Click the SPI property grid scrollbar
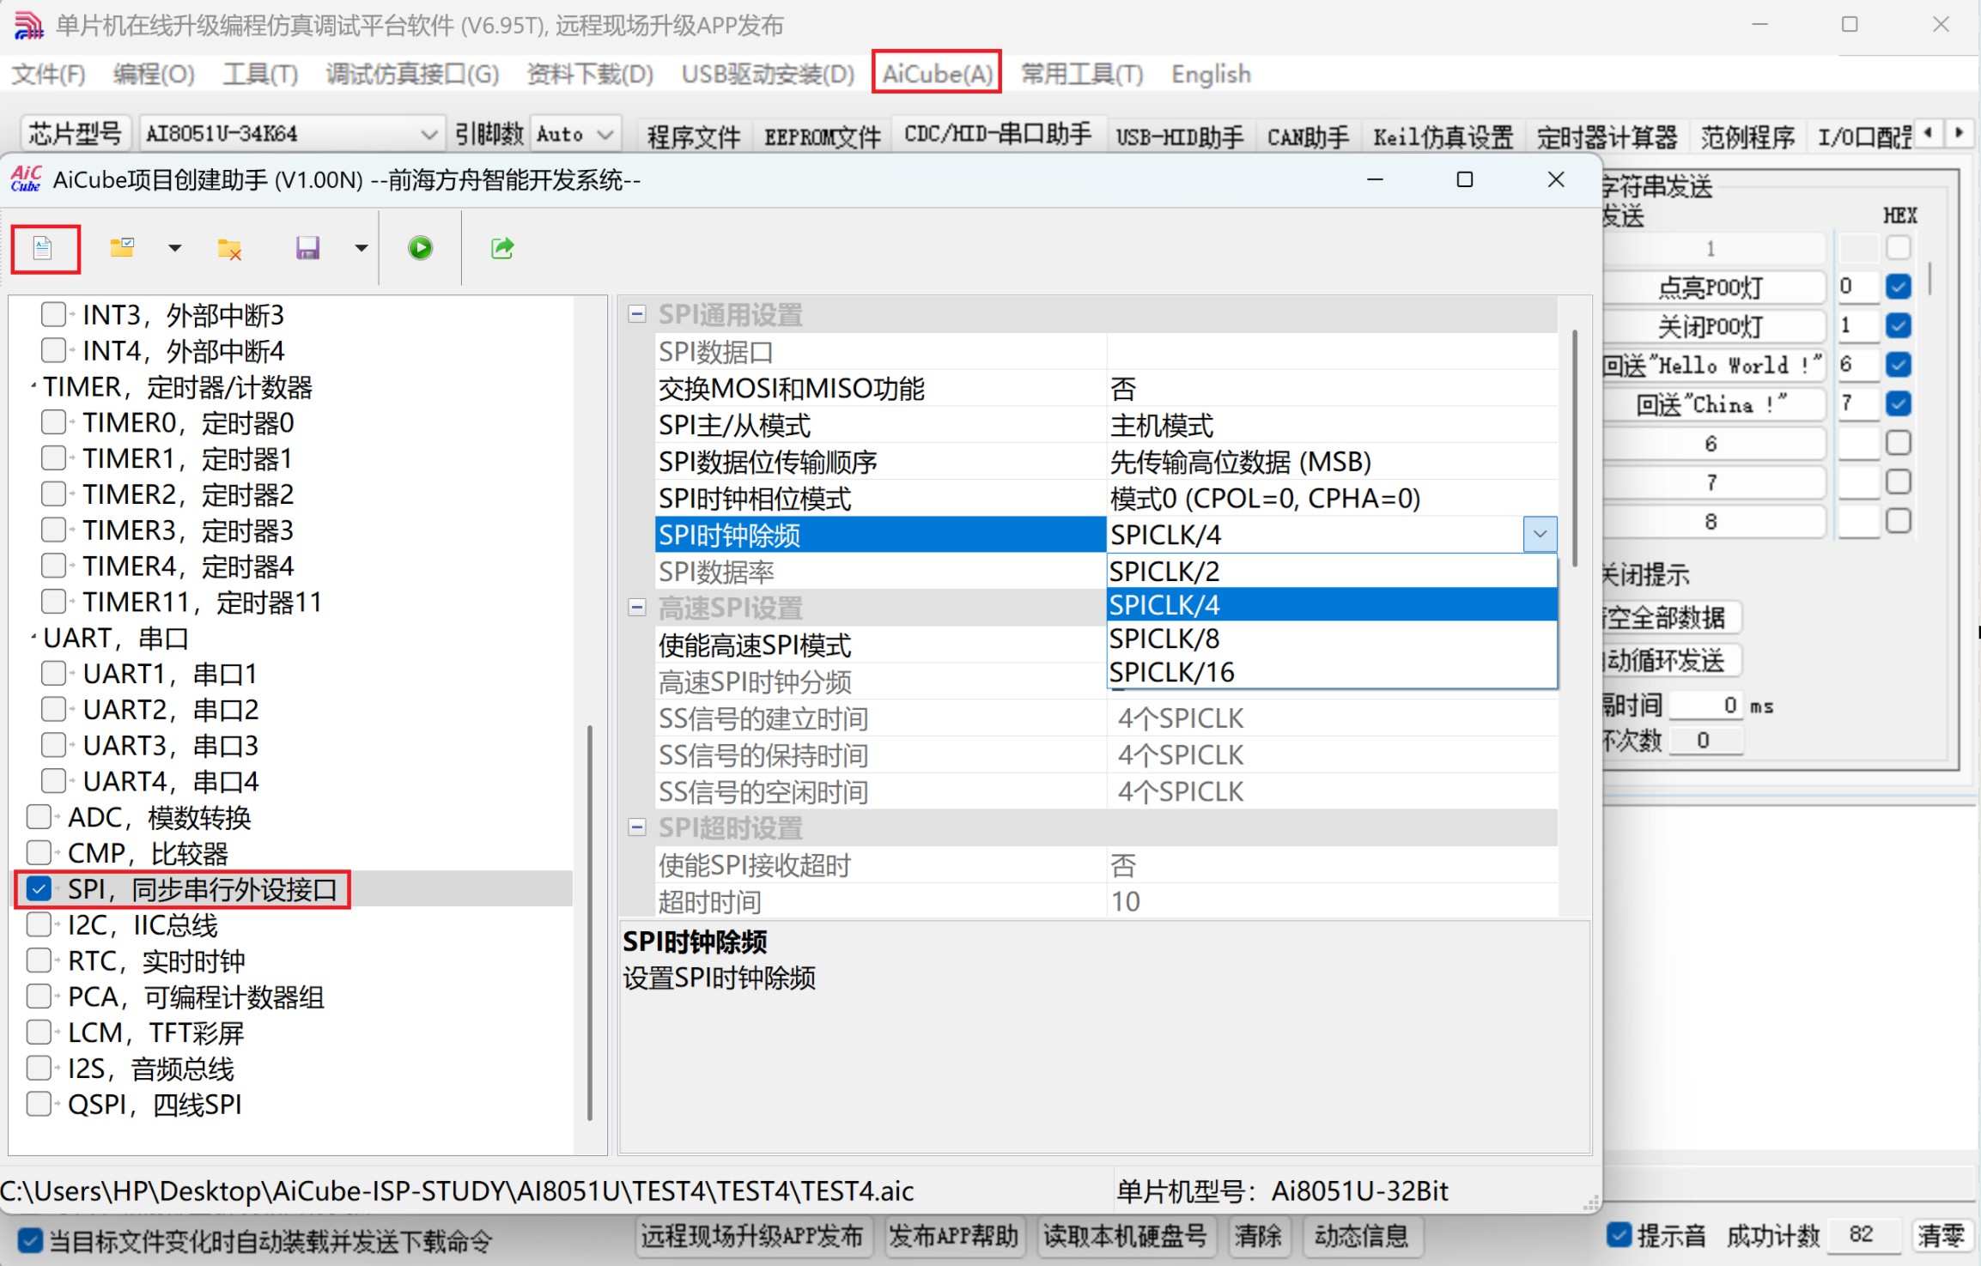The width and height of the screenshot is (1981, 1266). coord(1575,449)
